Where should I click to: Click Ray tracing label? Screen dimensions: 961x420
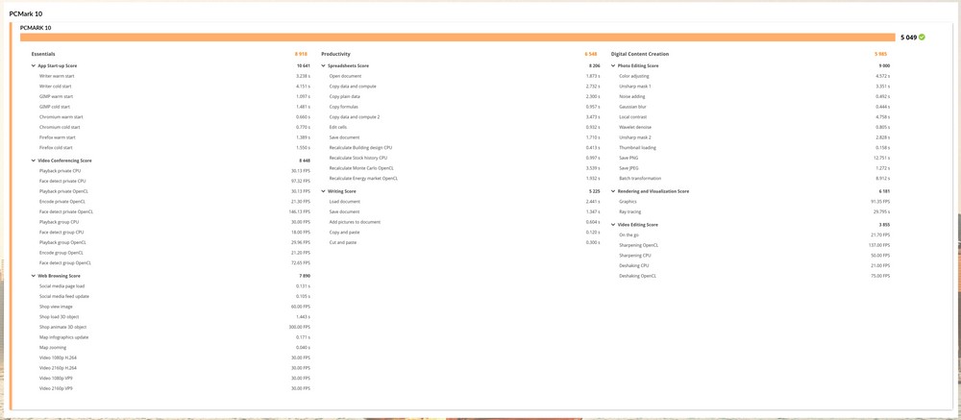click(630, 211)
